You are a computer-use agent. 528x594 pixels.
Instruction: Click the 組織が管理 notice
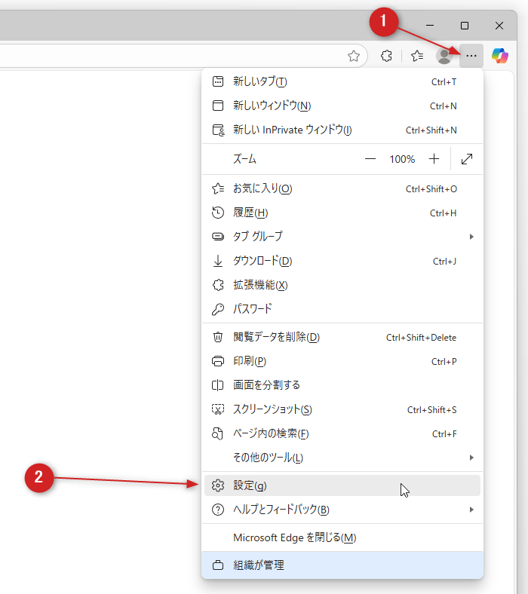[x=342, y=565]
